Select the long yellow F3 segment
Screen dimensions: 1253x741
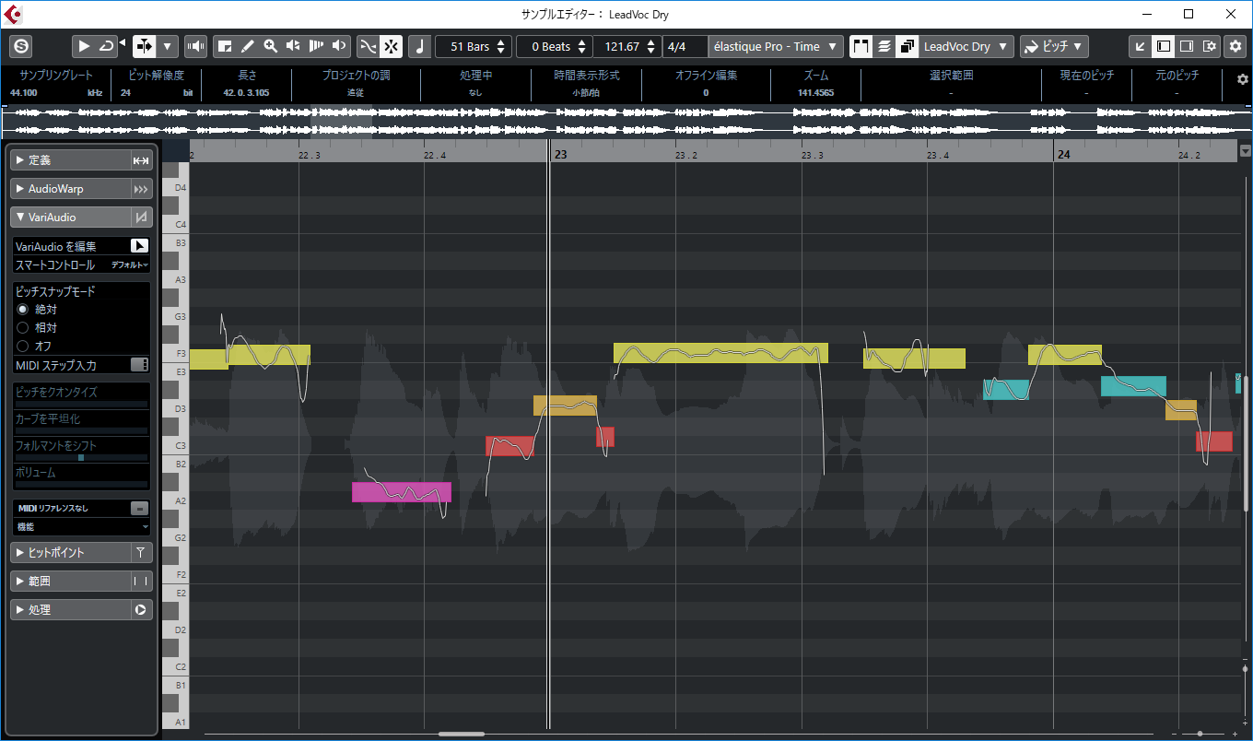pyautogui.click(x=720, y=353)
